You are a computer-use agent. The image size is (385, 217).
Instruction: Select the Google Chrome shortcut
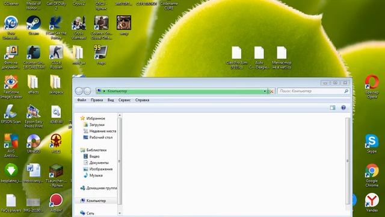pyautogui.click(x=372, y=175)
